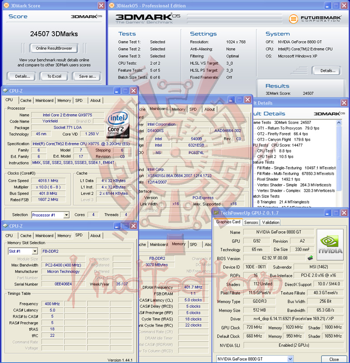The image size is (350, 363).
Task: Click the Futuremark Corporation logo
Action: pyautogui.click(x=315, y=18)
